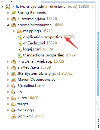
Task: Click the Maven Dependencies library icon
Action: 14,80
